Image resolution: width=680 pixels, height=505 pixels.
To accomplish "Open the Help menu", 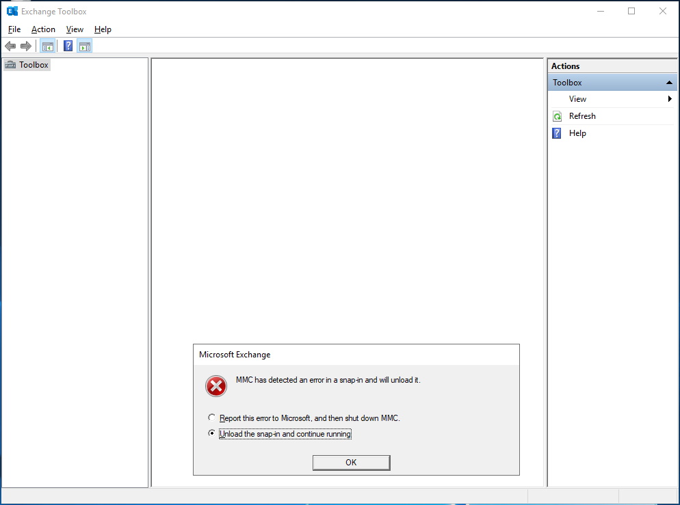I will point(103,29).
